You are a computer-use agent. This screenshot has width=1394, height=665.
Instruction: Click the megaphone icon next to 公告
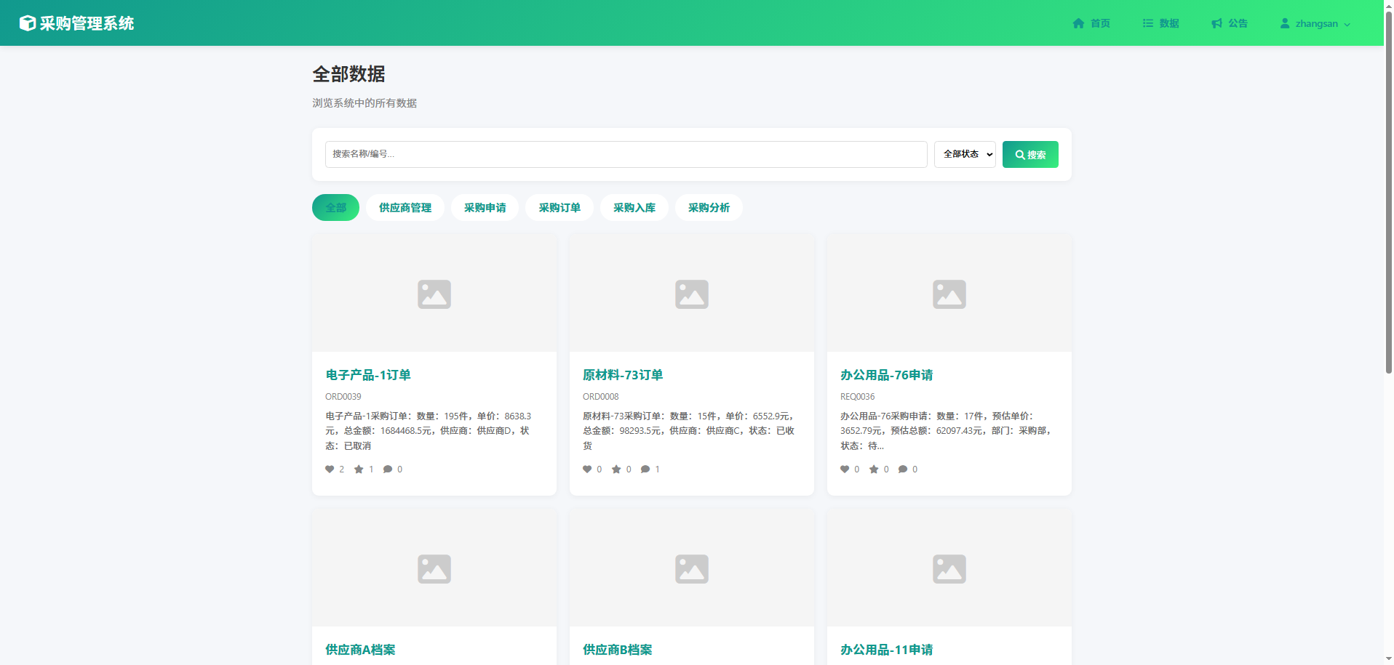tap(1216, 23)
